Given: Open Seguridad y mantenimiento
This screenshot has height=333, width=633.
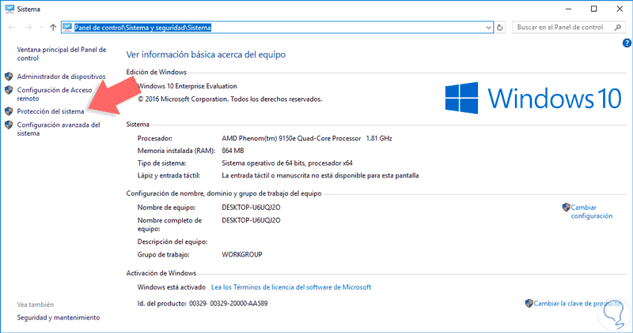Looking at the screenshot, I should [x=58, y=318].
